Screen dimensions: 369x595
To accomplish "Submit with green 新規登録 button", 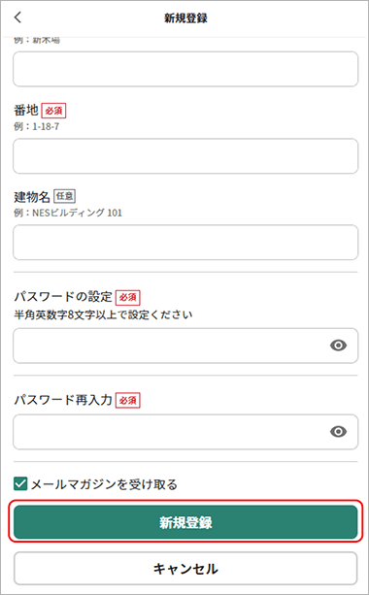I will [185, 522].
